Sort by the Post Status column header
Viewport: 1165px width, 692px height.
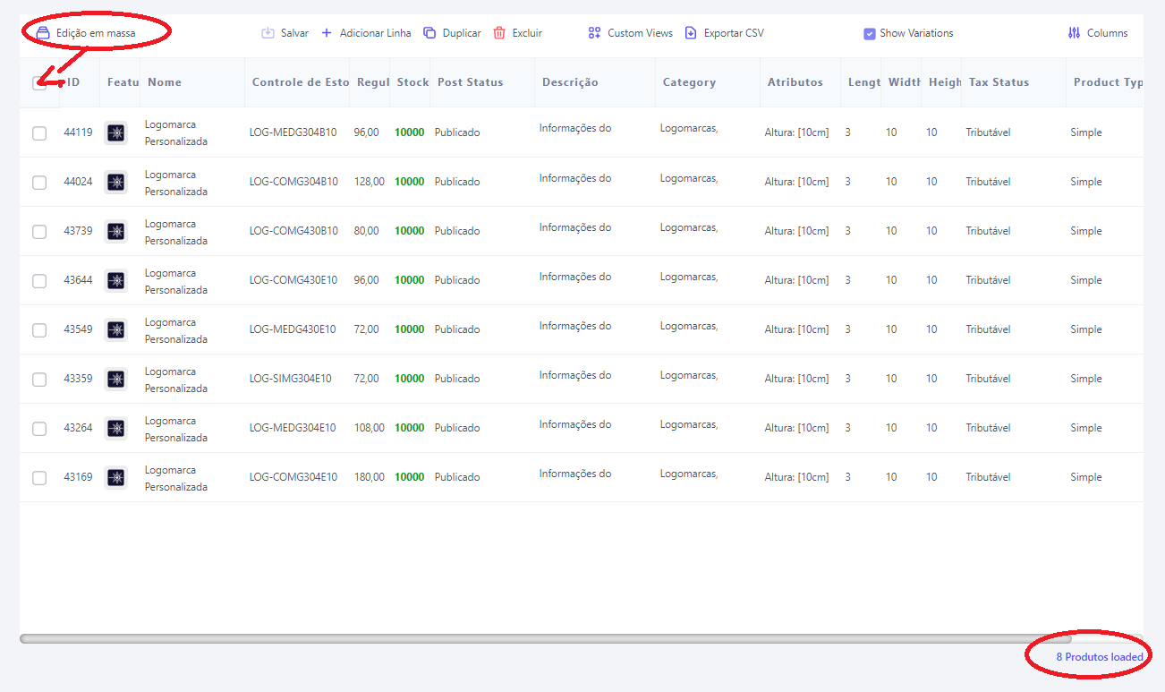[471, 82]
